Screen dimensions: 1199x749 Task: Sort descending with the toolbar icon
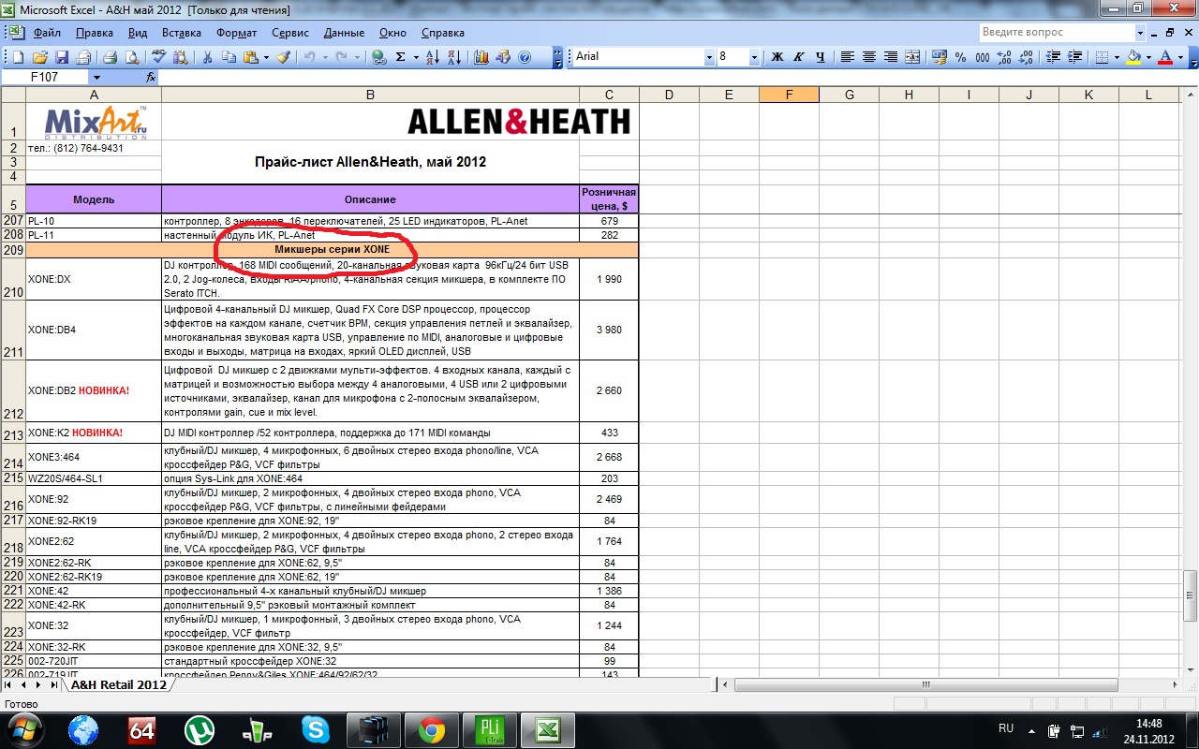tap(454, 57)
